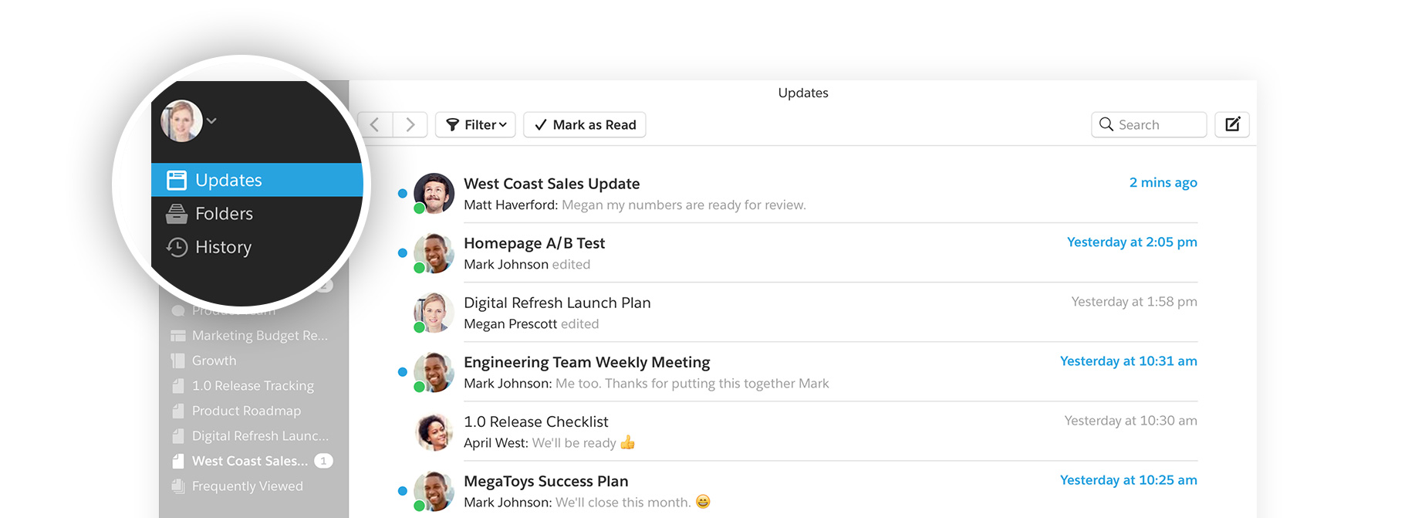Click the user profile avatar
This screenshot has height=518, width=1415.
[181, 120]
